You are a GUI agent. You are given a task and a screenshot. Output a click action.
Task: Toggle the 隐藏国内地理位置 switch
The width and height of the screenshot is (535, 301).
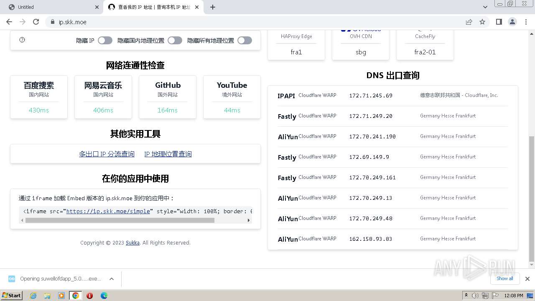click(175, 40)
